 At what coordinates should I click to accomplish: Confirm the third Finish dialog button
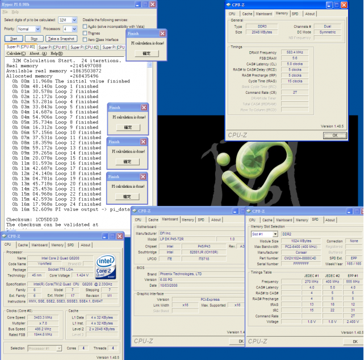click(x=128, y=162)
